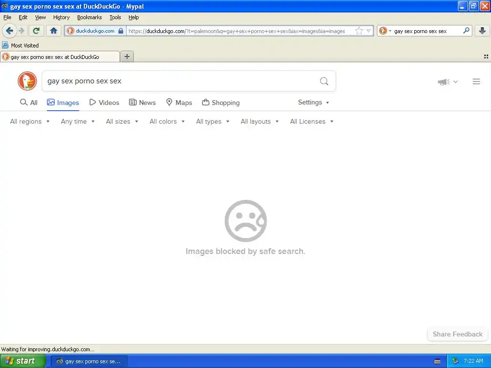Switch to the Maps tab
This screenshot has width=491, height=368.
179,103
